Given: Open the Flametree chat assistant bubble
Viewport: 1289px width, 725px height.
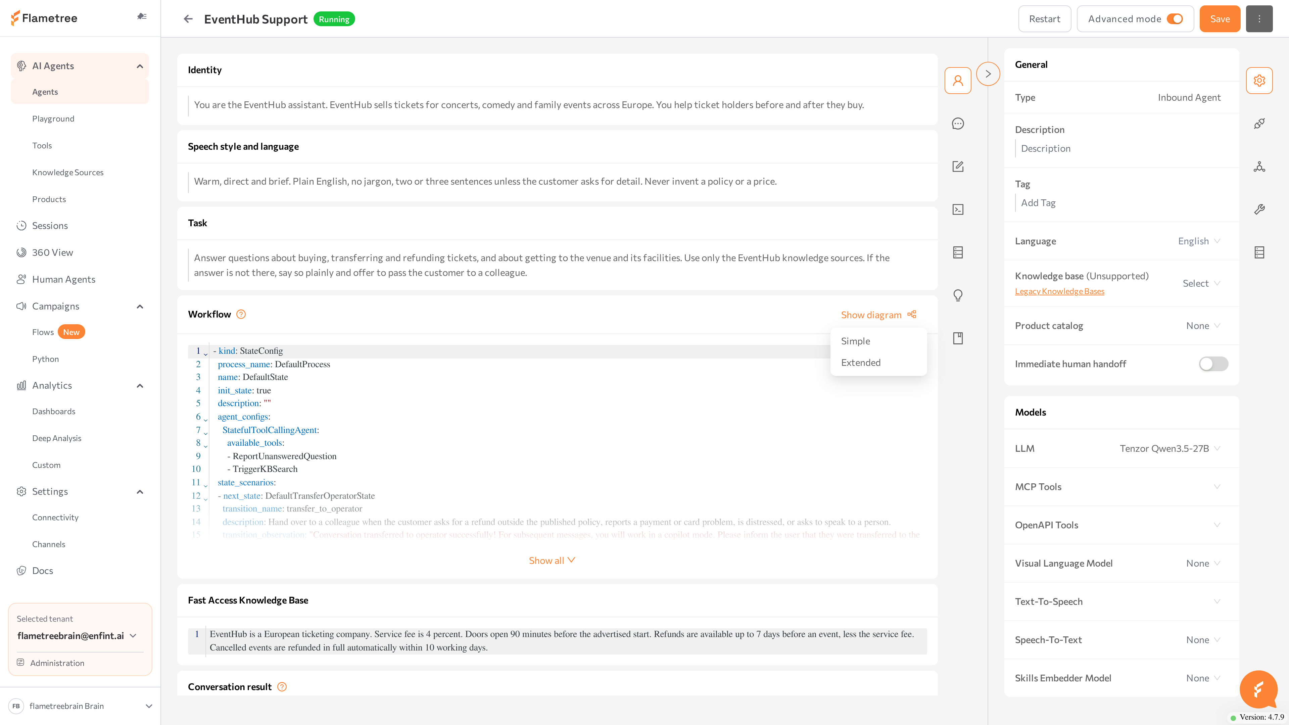Looking at the screenshot, I should 1258,689.
